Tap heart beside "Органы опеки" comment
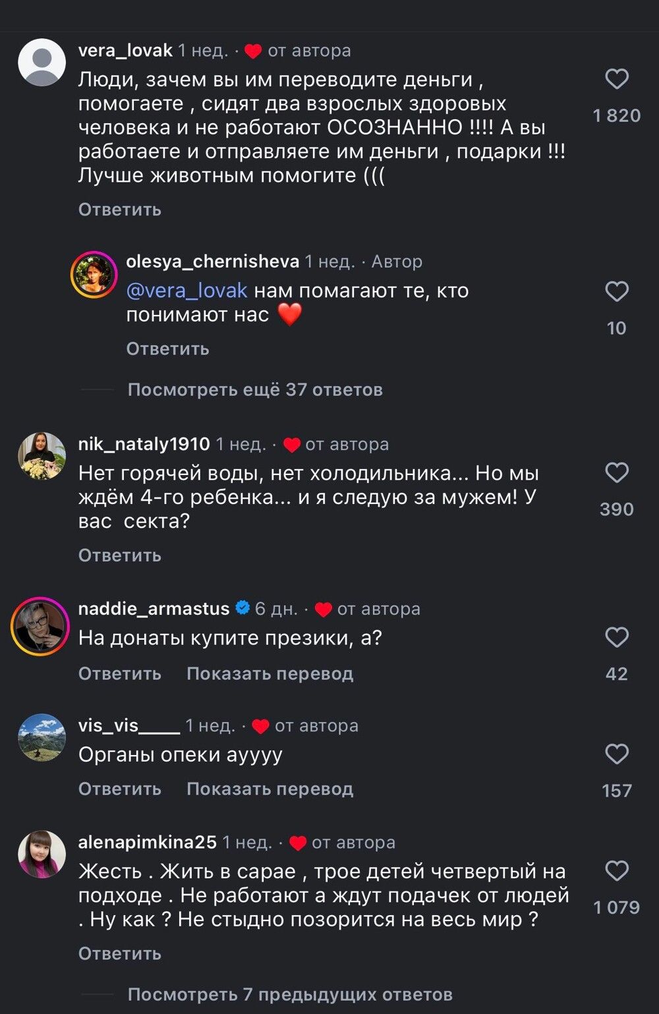 (x=616, y=754)
